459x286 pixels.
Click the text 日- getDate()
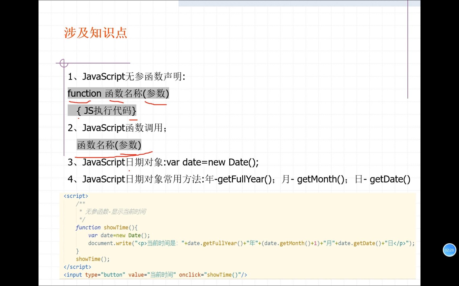coord(383,179)
